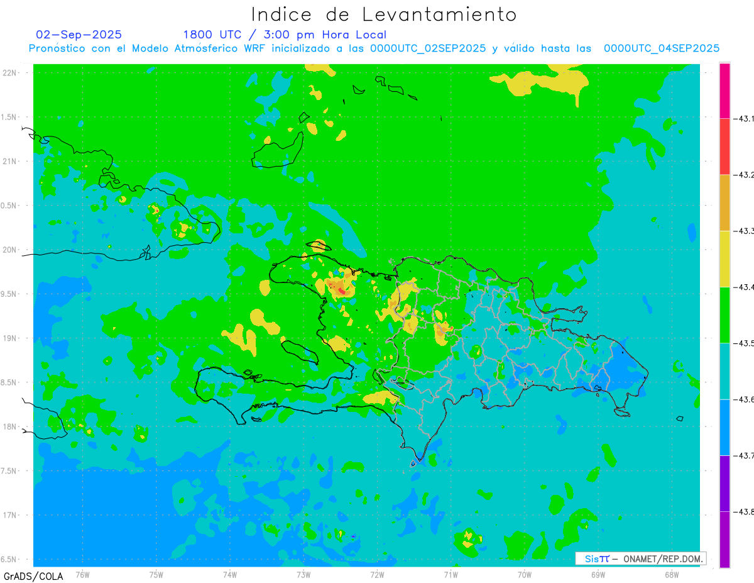
Task: Click the '76W' longitude label
Action: [x=82, y=574]
